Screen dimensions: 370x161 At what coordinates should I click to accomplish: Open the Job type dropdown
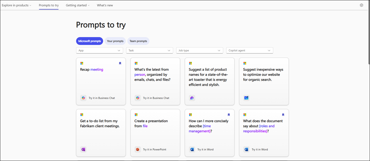199,50
